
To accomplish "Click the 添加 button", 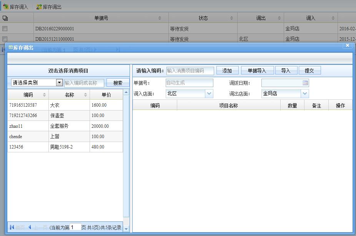I will tap(227, 71).
